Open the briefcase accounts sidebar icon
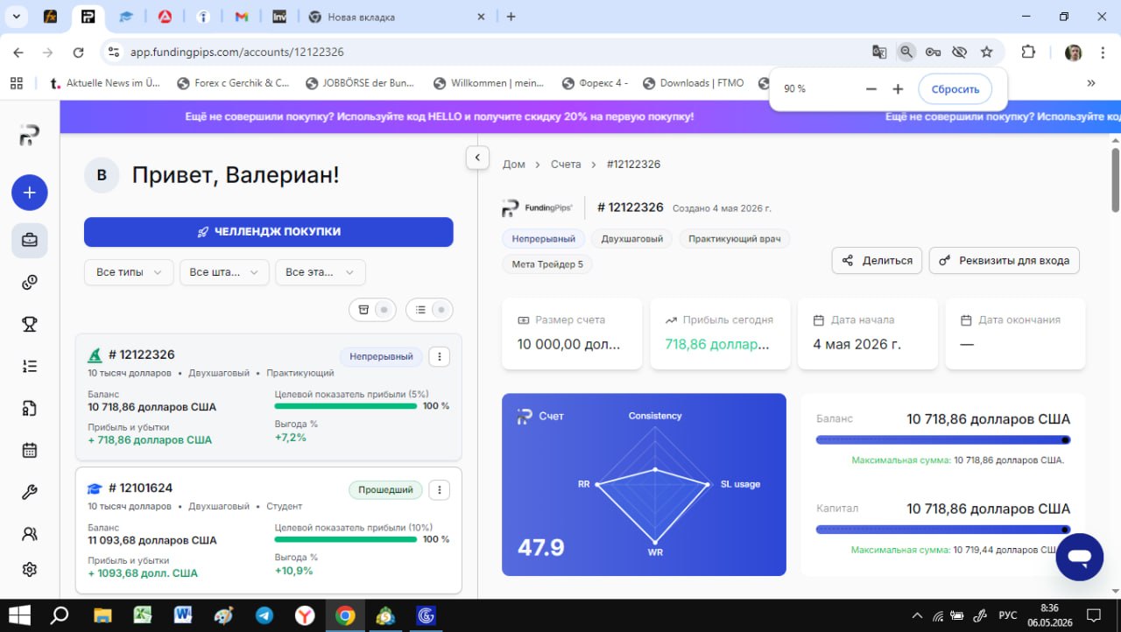Screen dimensions: 1121x632 click(x=30, y=240)
